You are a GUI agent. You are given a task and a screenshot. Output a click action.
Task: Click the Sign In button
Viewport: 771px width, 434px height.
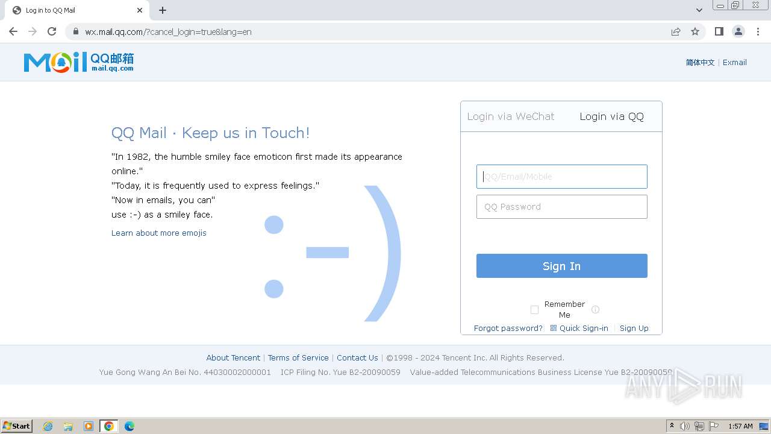click(x=562, y=266)
